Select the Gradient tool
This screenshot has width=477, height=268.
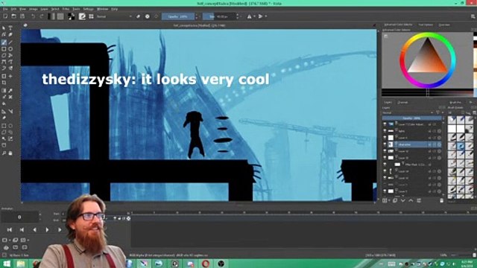point(4,91)
